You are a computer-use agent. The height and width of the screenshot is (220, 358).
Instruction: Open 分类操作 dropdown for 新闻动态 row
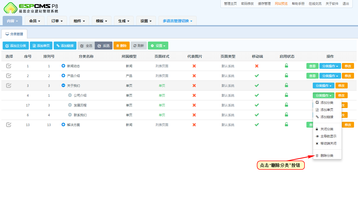point(330,66)
